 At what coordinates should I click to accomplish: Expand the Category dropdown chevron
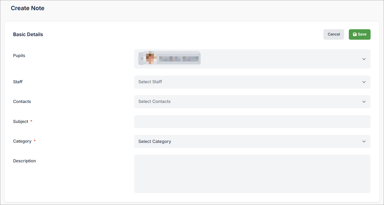[x=364, y=141]
